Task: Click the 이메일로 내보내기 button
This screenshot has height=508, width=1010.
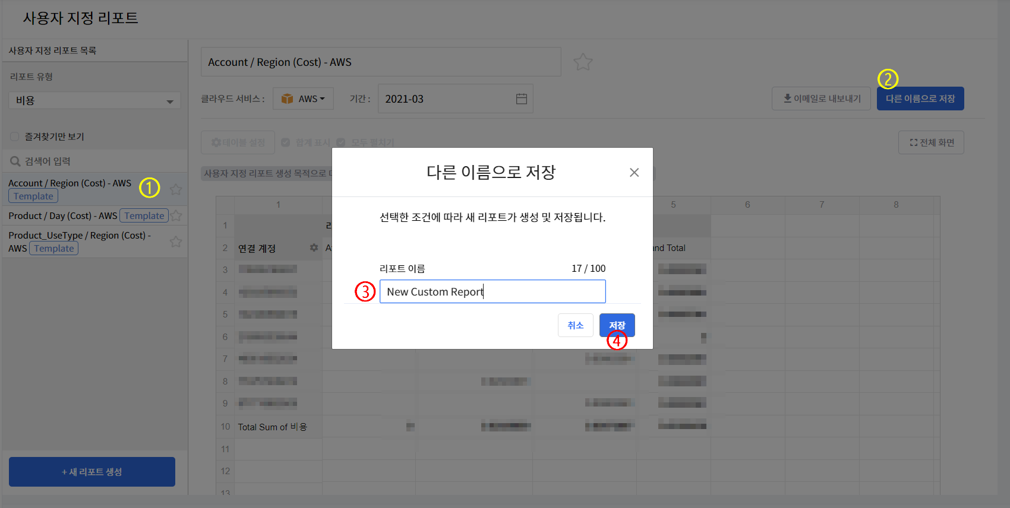Action: click(x=821, y=99)
